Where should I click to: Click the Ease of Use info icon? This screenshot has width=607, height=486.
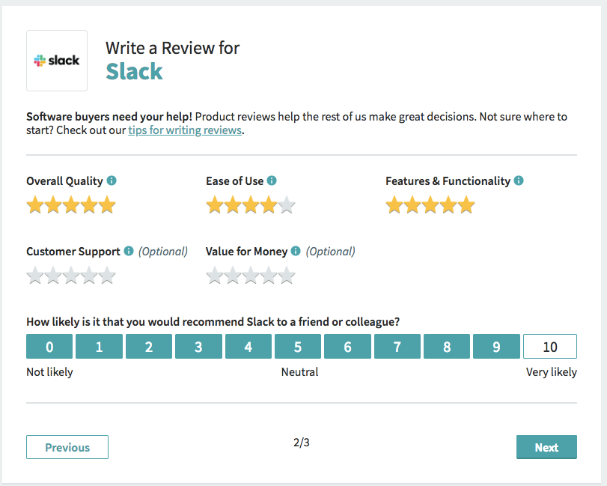[272, 180]
